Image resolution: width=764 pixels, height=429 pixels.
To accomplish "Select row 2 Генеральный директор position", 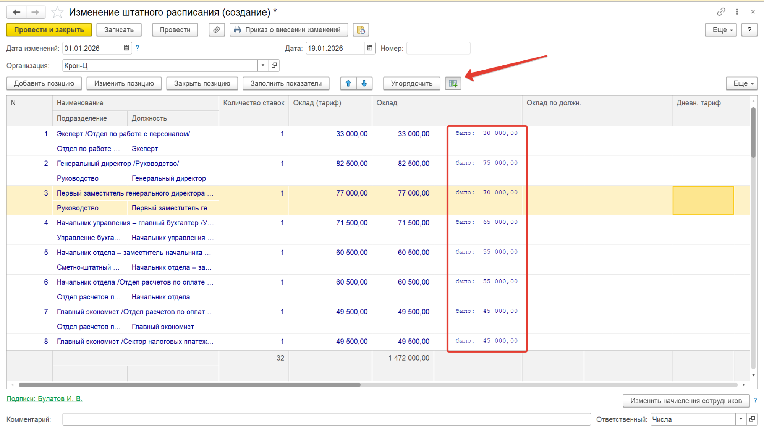I will pyautogui.click(x=118, y=164).
